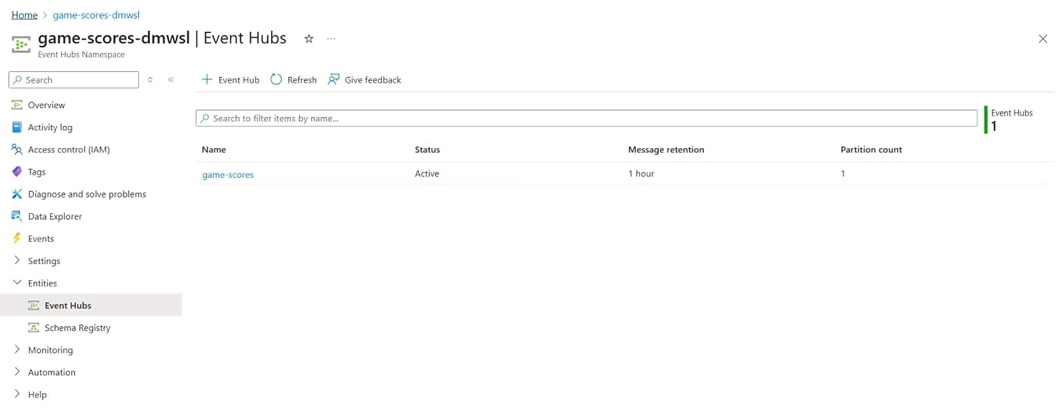Sort by Name column header

pyautogui.click(x=214, y=150)
